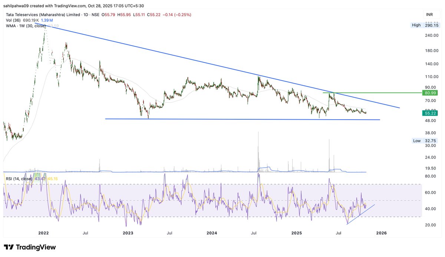445x257 pixels.
Task: Select the RSI (14, close) indicator legend
Action: point(19,179)
